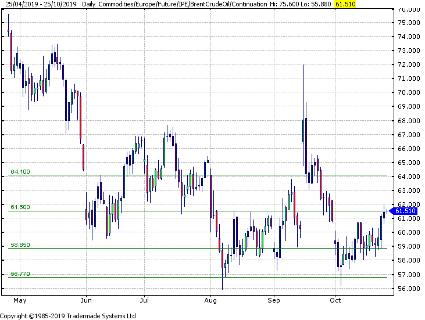Click the 69.000 price axis value
The image size is (425, 320).
409,106
